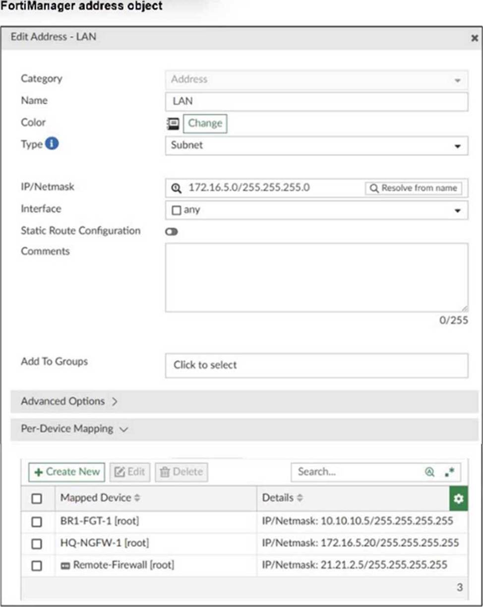
Task: Open the Interface dropdown
Action: [x=316, y=210]
